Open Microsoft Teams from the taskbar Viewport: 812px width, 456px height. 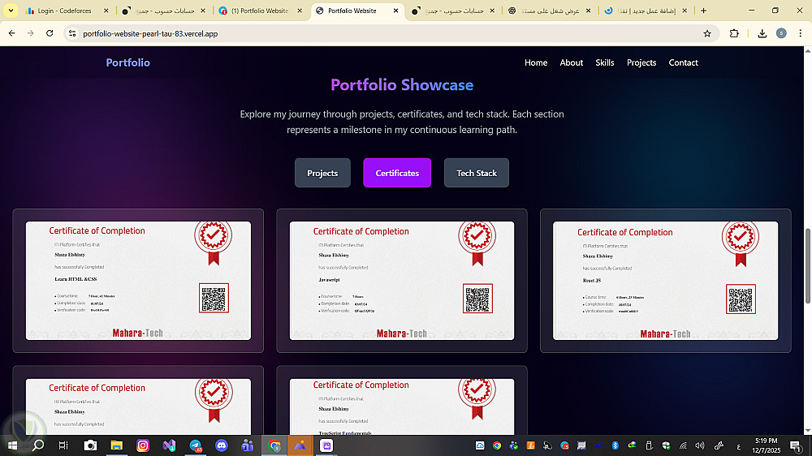pyautogui.click(x=248, y=445)
